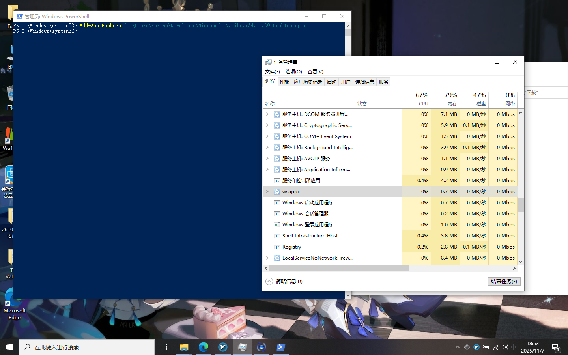Click the Windows Start button
This screenshot has height=355, width=568.
9,347
